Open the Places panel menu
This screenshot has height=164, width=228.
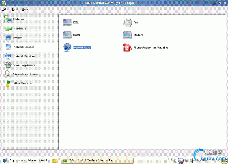pyautogui.click(x=32, y=160)
